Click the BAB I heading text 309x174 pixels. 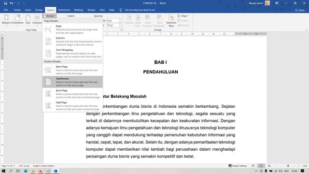[161, 62]
